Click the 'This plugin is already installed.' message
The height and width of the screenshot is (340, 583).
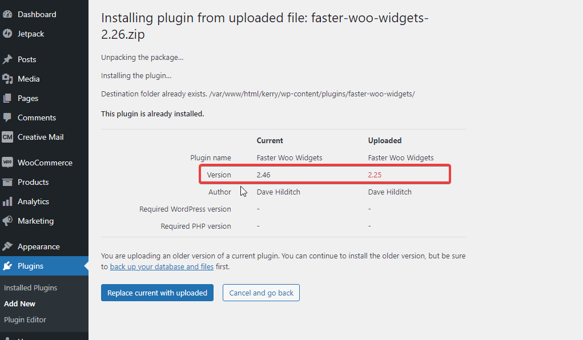(x=152, y=114)
